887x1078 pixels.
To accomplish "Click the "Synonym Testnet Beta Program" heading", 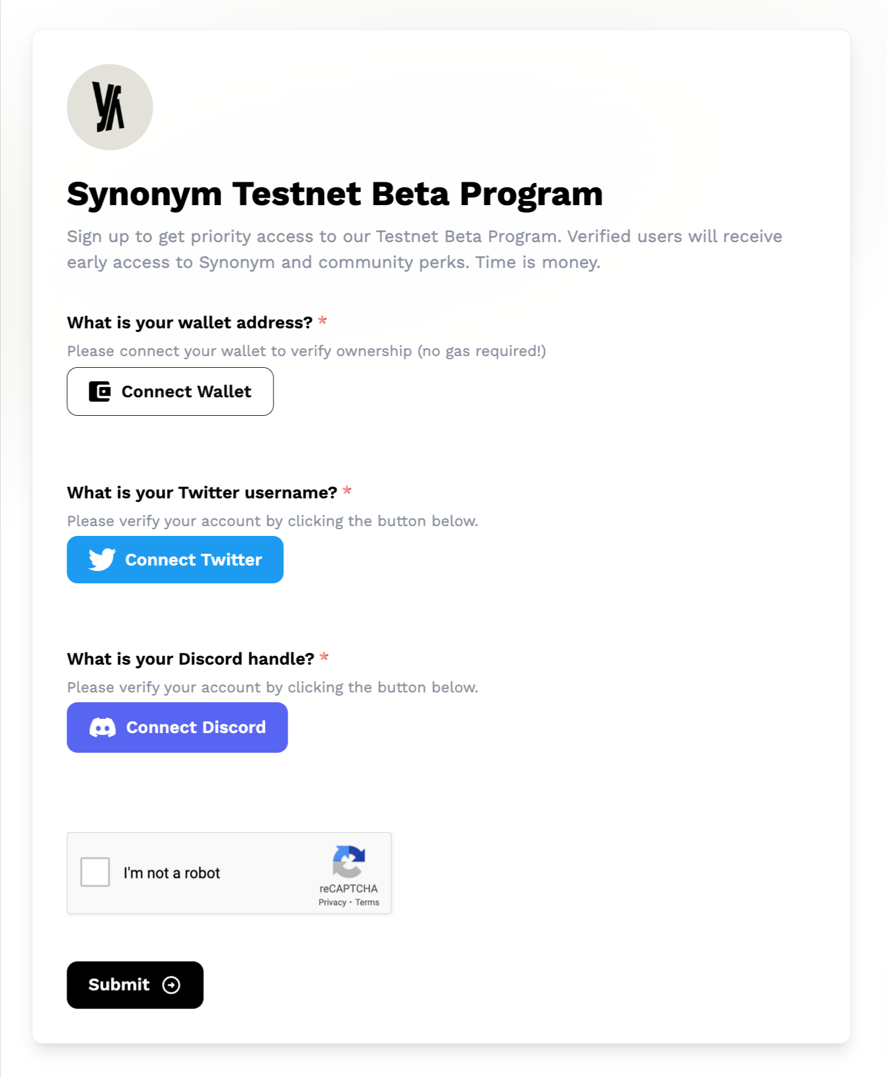I will (x=334, y=194).
